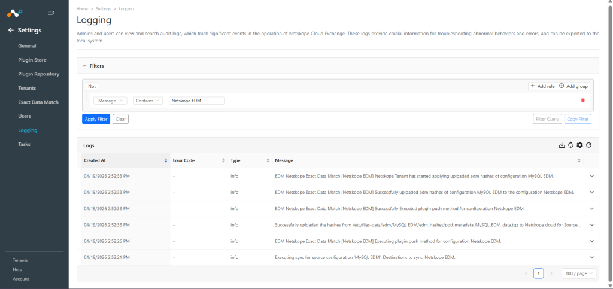Viewport: 613px width, 289px height.
Task: Collapse the sidebar menu icon
Action: point(51,13)
